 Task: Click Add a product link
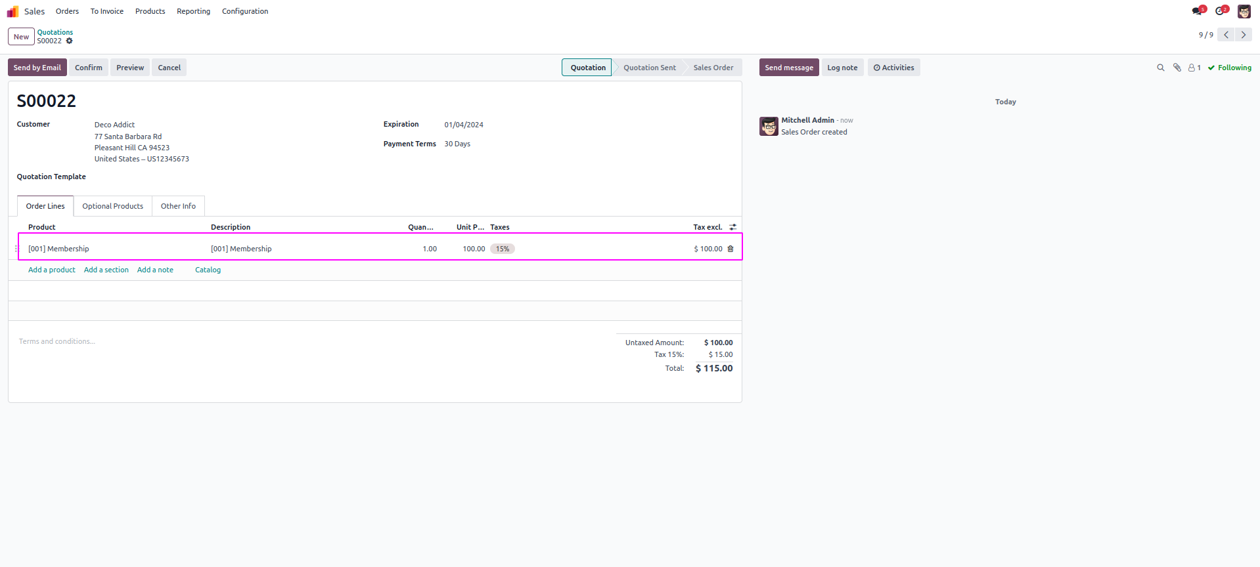click(x=52, y=270)
